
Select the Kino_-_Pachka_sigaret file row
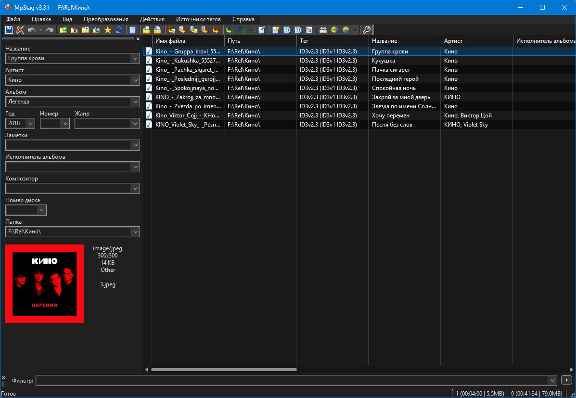point(359,70)
